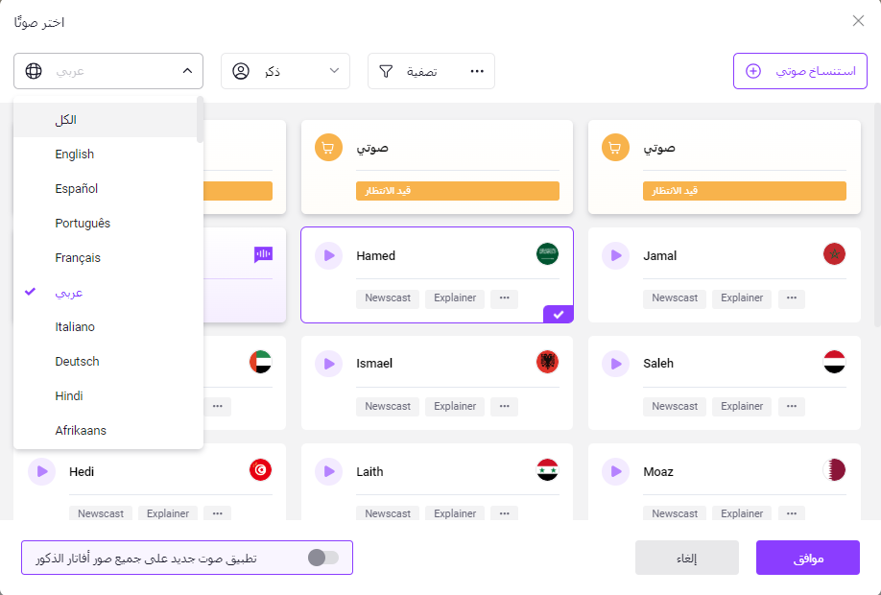Cancel with the إلغاء button
This screenshot has height=595, width=881.
click(686, 558)
